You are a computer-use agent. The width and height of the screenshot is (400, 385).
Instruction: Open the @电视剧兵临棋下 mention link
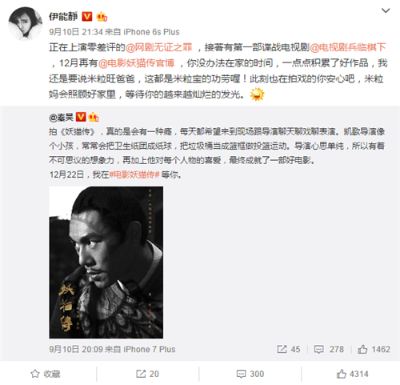348,47
